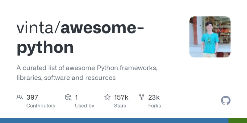Screen dimensions: 247x123
Task: Click the green language bar segment
Action: (x=238, y=121)
